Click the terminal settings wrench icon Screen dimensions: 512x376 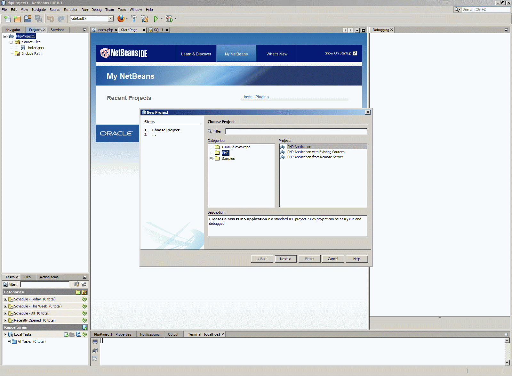tap(95, 359)
